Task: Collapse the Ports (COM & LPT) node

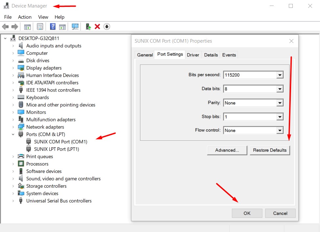Action: (x=13, y=134)
